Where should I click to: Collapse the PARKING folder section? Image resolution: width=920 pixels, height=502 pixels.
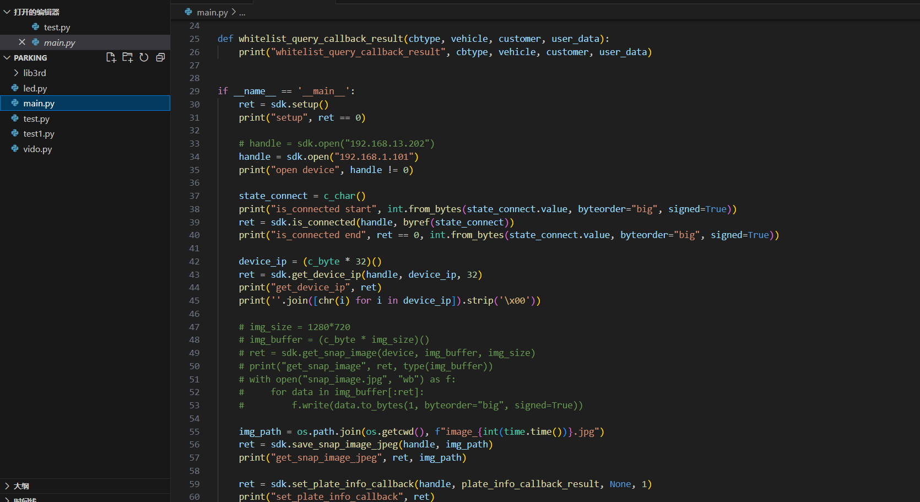pos(7,57)
